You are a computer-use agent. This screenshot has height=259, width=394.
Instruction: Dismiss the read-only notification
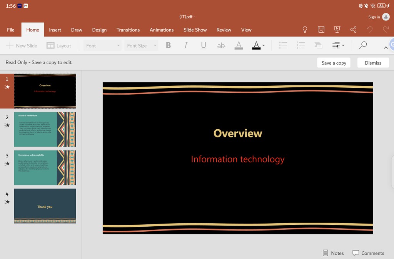pyautogui.click(x=373, y=63)
